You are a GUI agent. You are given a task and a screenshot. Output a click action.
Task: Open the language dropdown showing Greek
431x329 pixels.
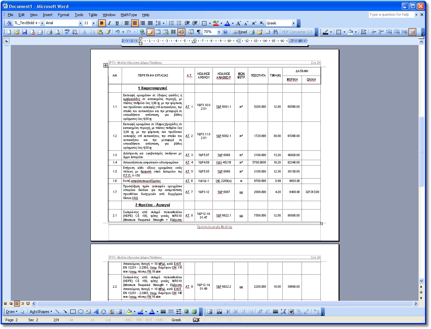pos(293,23)
